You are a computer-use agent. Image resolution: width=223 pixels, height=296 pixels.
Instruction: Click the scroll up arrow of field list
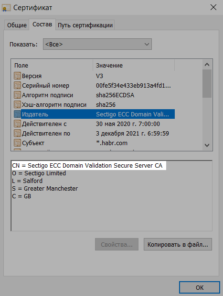[207, 65]
